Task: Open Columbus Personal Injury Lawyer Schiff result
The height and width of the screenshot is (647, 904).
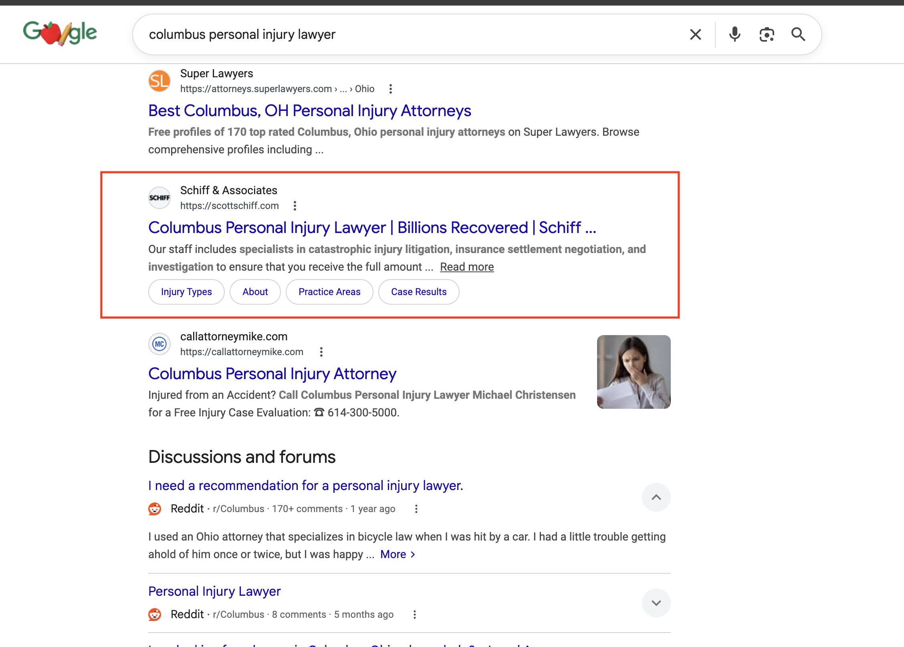Action: [x=372, y=228]
